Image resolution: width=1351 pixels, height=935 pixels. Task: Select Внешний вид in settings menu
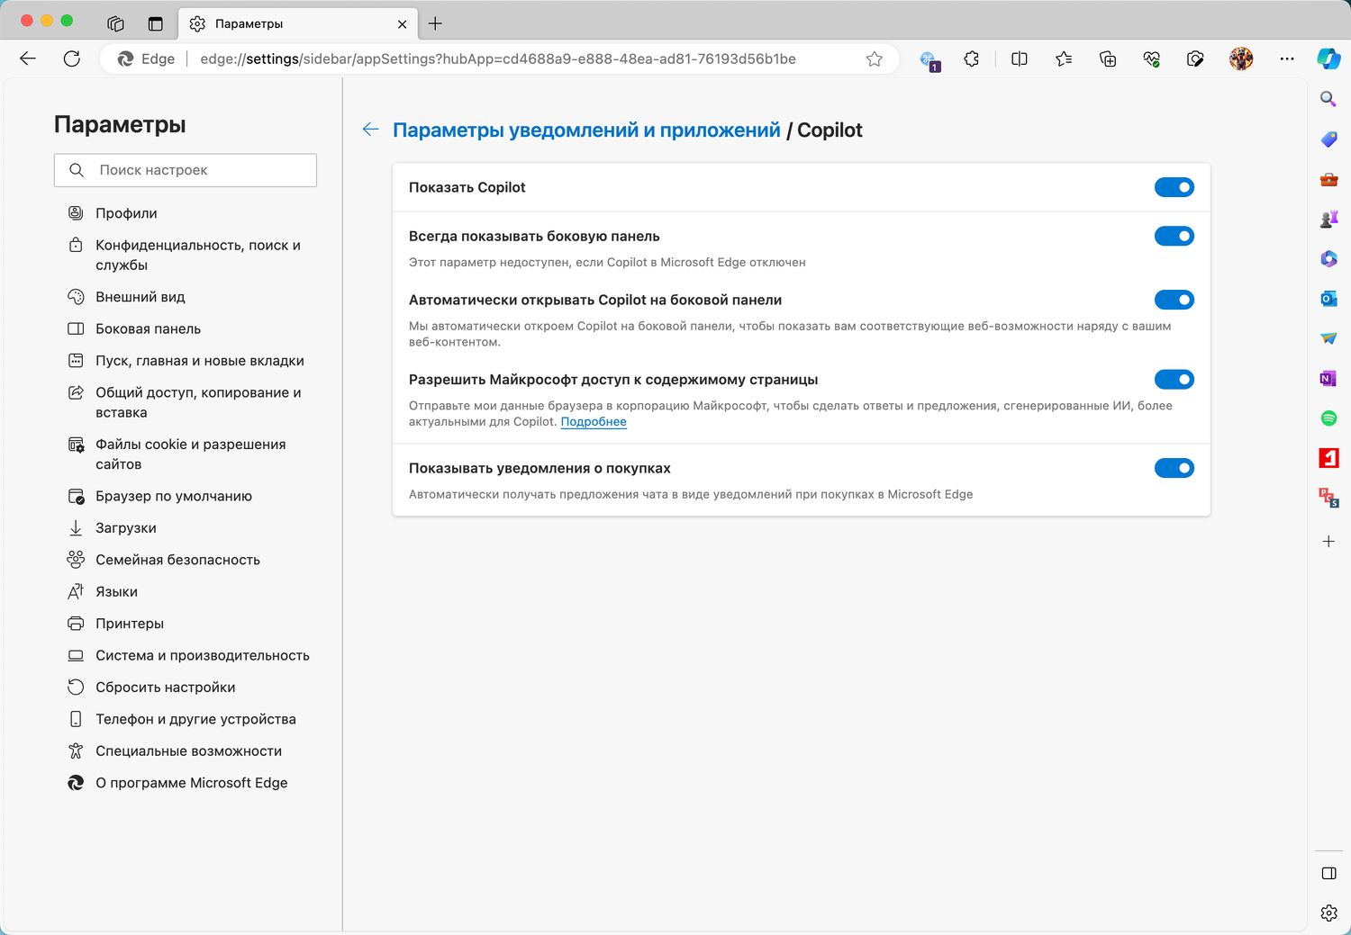pyautogui.click(x=141, y=297)
